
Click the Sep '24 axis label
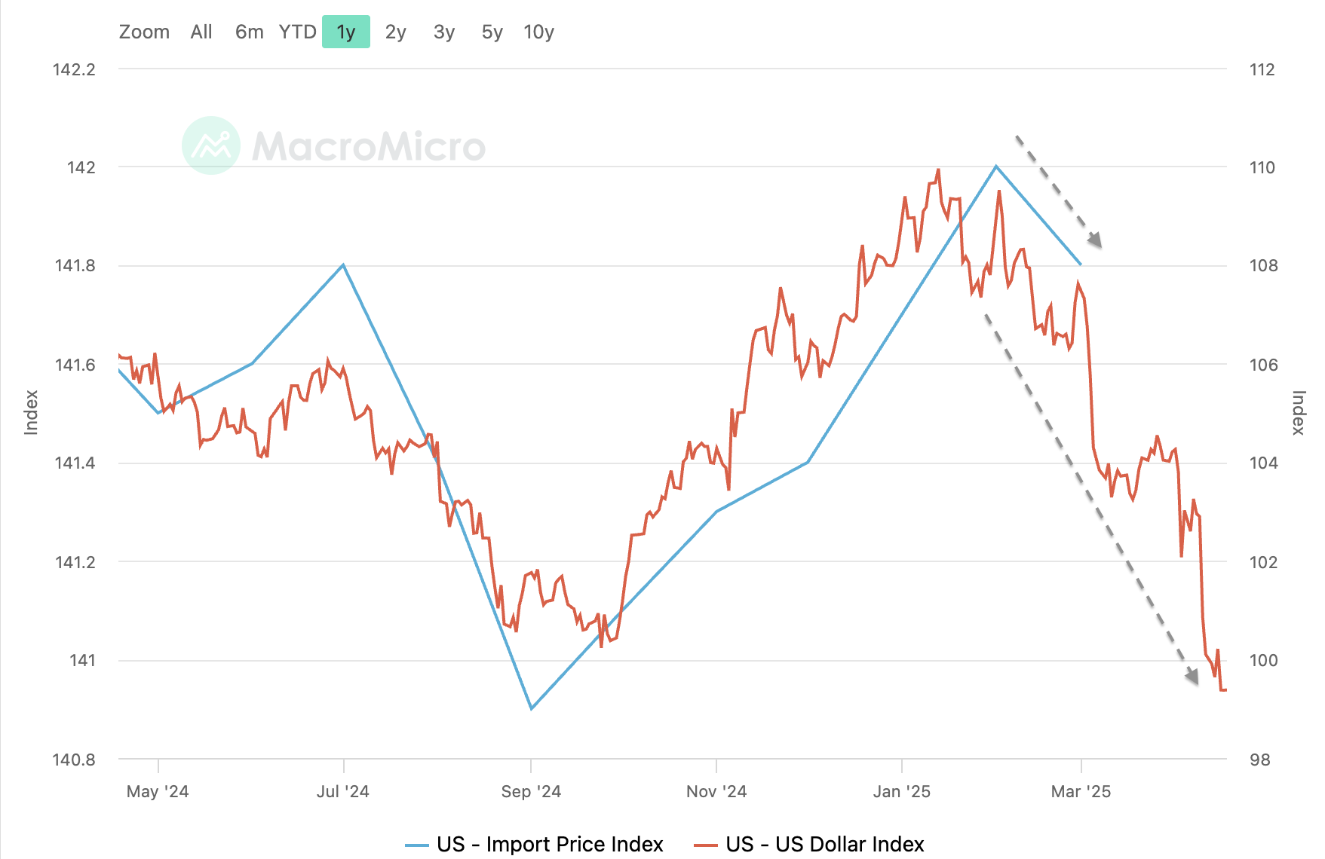(531, 791)
